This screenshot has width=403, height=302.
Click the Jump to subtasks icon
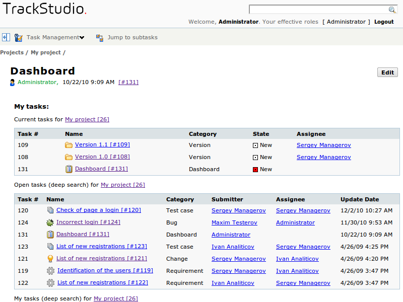coord(100,37)
